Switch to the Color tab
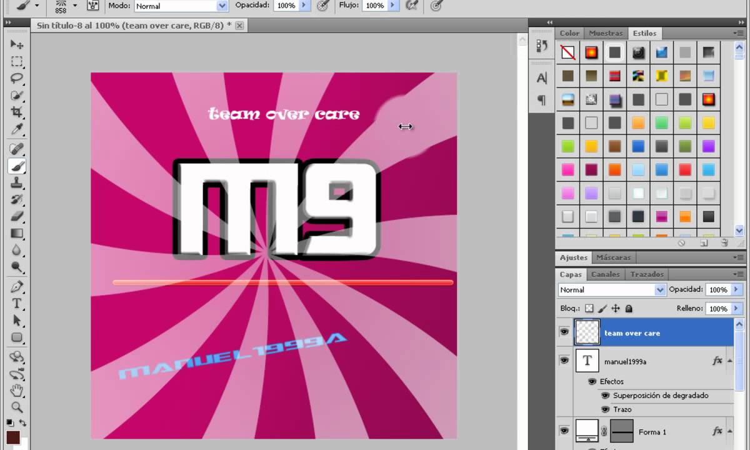The image size is (750, 450). [x=569, y=33]
